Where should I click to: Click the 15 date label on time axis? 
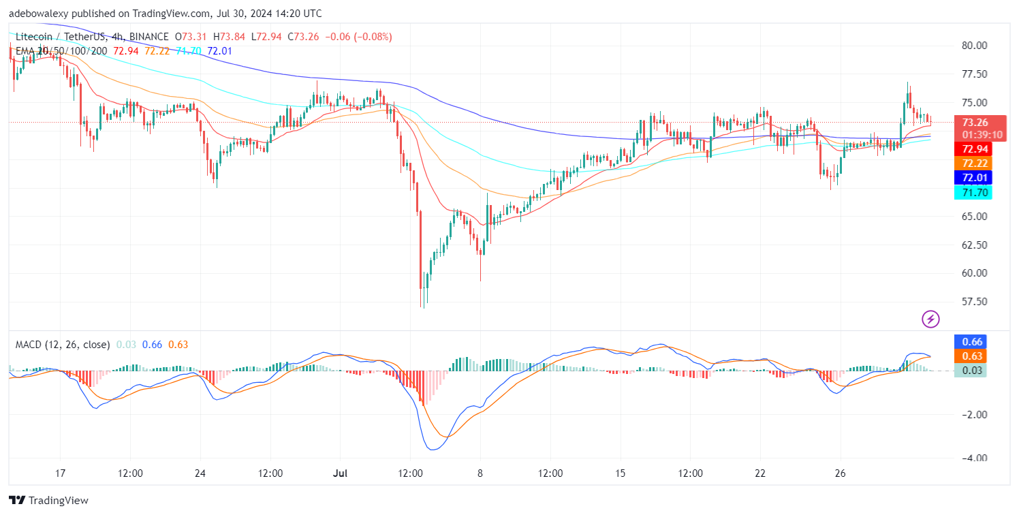tap(621, 473)
